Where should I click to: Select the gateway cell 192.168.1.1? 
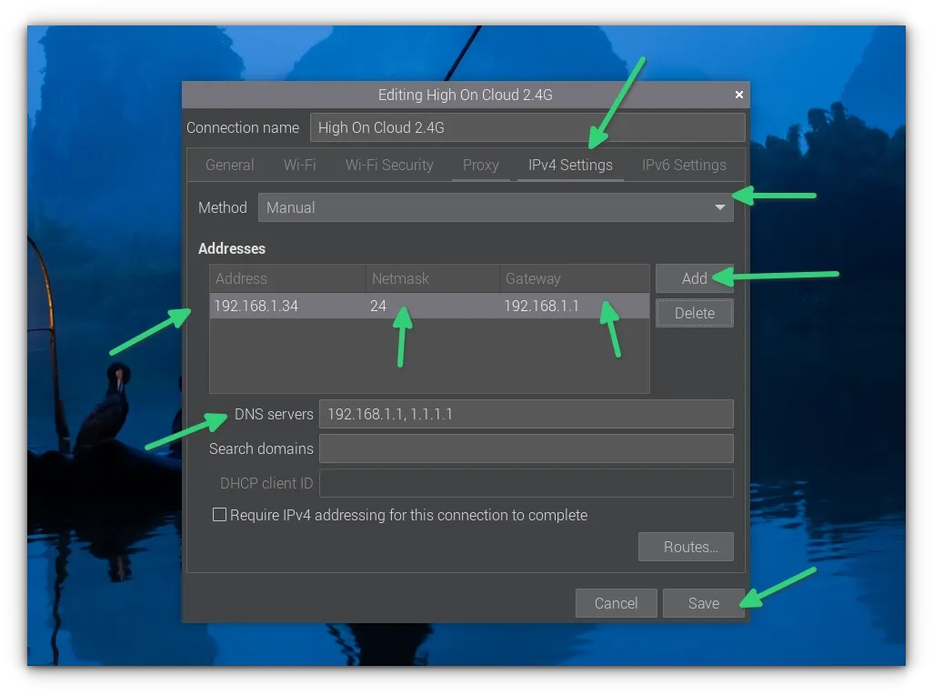(x=541, y=307)
